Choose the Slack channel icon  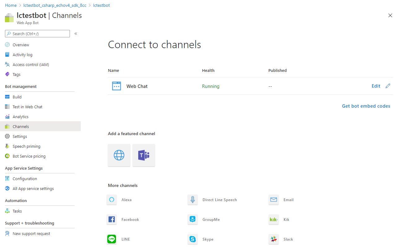[x=274, y=239]
